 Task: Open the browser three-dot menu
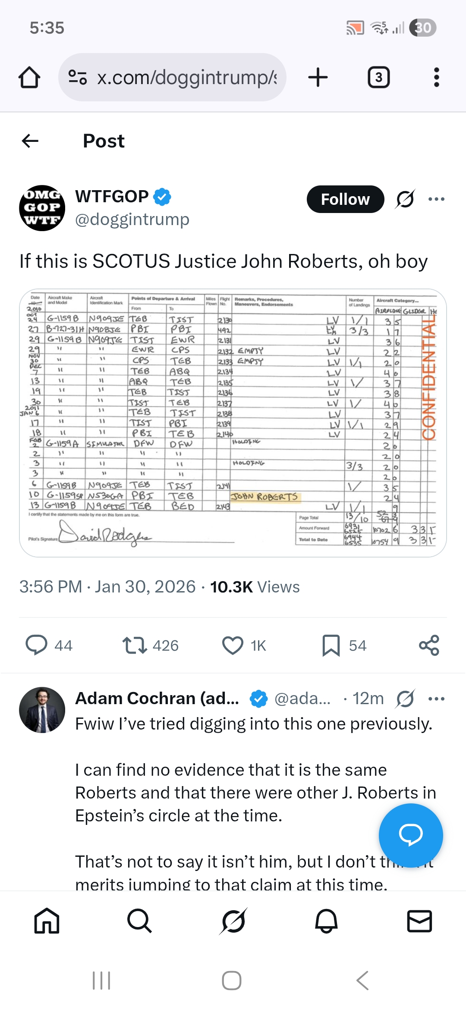point(437,78)
